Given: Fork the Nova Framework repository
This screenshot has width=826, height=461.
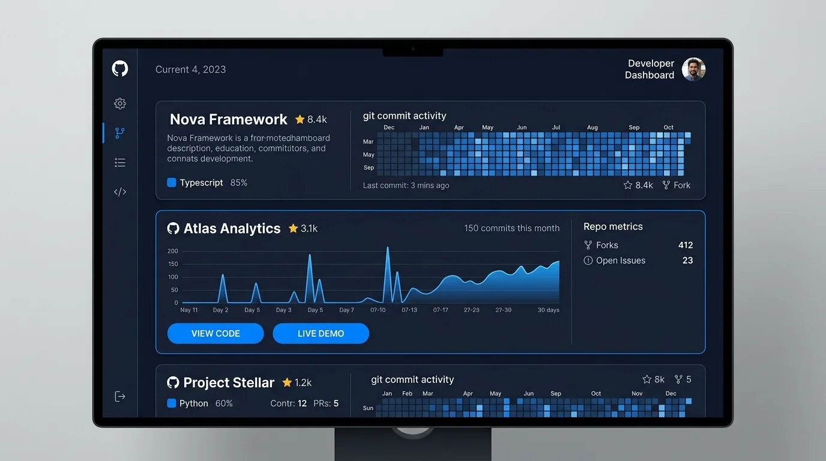Looking at the screenshot, I should point(677,185).
